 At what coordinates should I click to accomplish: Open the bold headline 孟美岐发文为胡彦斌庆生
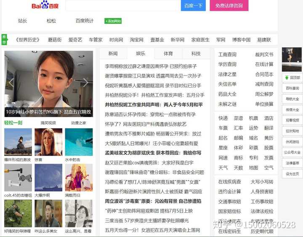153,153
